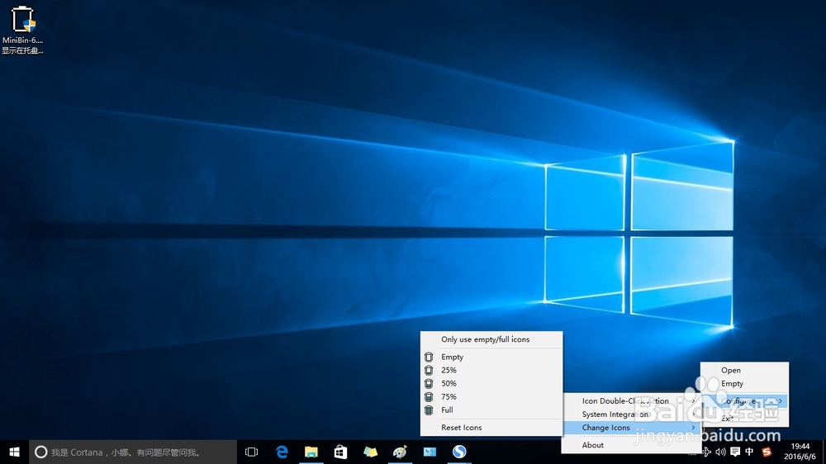Screen dimensions: 826x464
Task: Expand Icon Double-Click Action submenu
Action: [x=631, y=400]
